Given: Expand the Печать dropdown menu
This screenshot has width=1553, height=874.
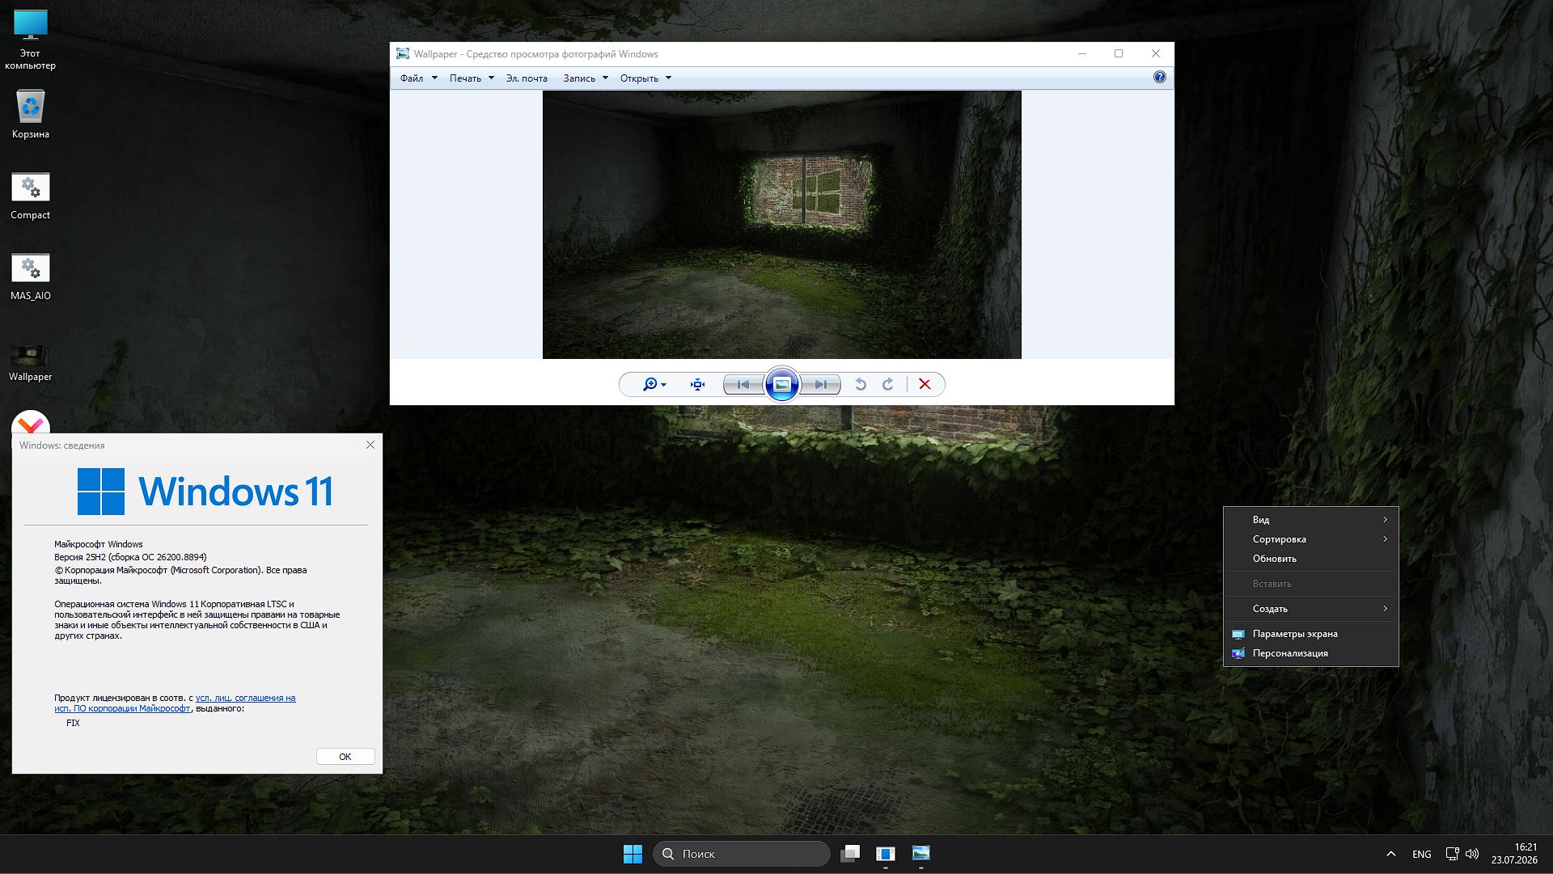Looking at the screenshot, I should [472, 78].
